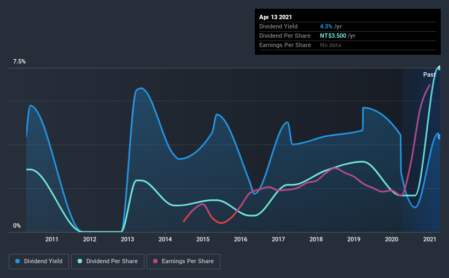The width and height of the screenshot is (449, 278).
Task: Click the 2019 x-axis label
Action: 354,239
